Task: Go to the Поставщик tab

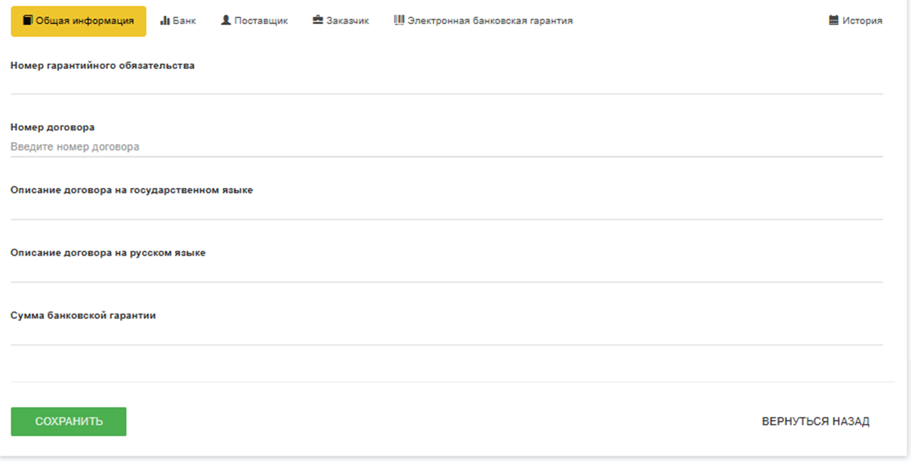Action: point(260,21)
